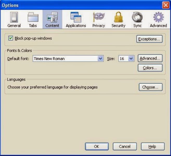The image size is (171, 156).
Task: Switch to the General tab label
Action: (x=14, y=25)
